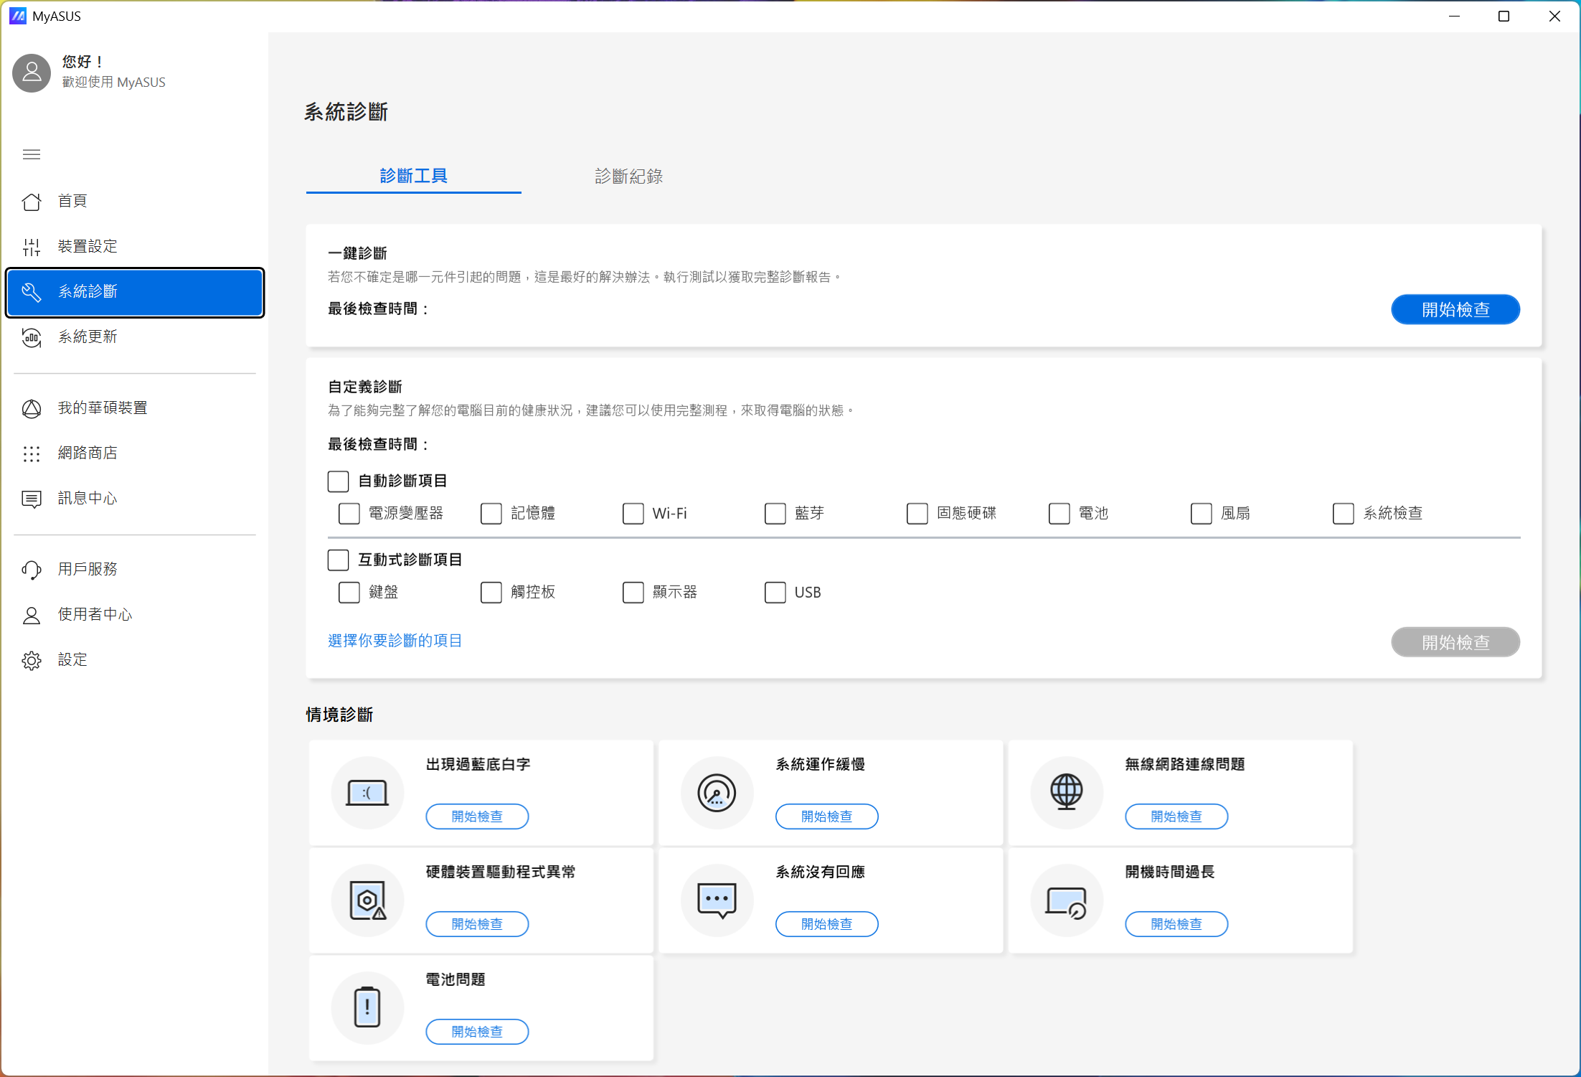Tick the 鍵盤 keyboard checkbox
The width and height of the screenshot is (1581, 1077).
(x=349, y=593)
